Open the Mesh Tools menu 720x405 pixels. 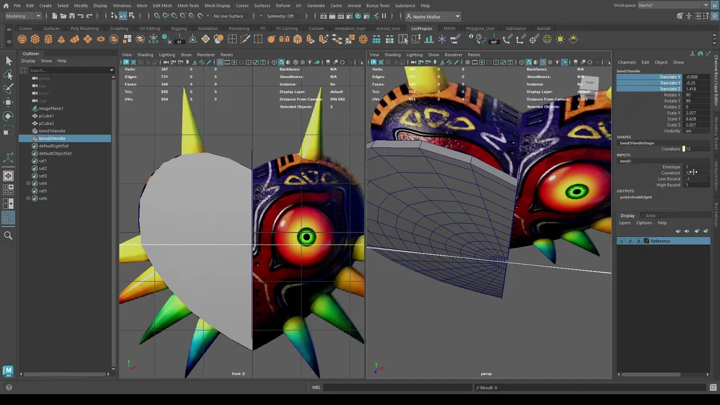click(188, 6)
